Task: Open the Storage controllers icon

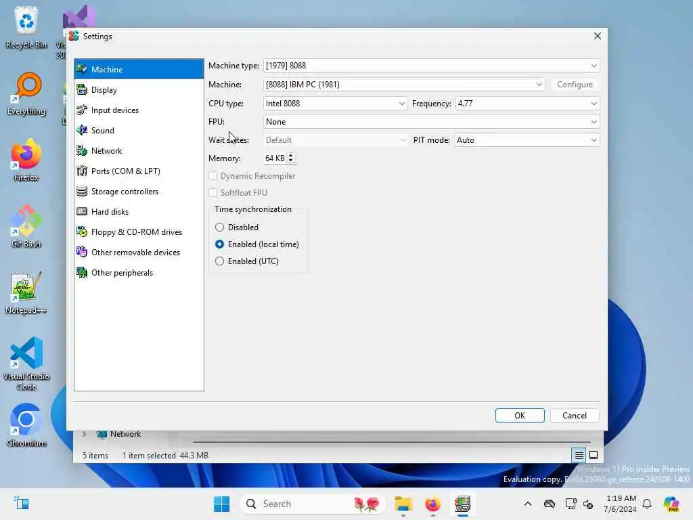Action: [82, 192]
